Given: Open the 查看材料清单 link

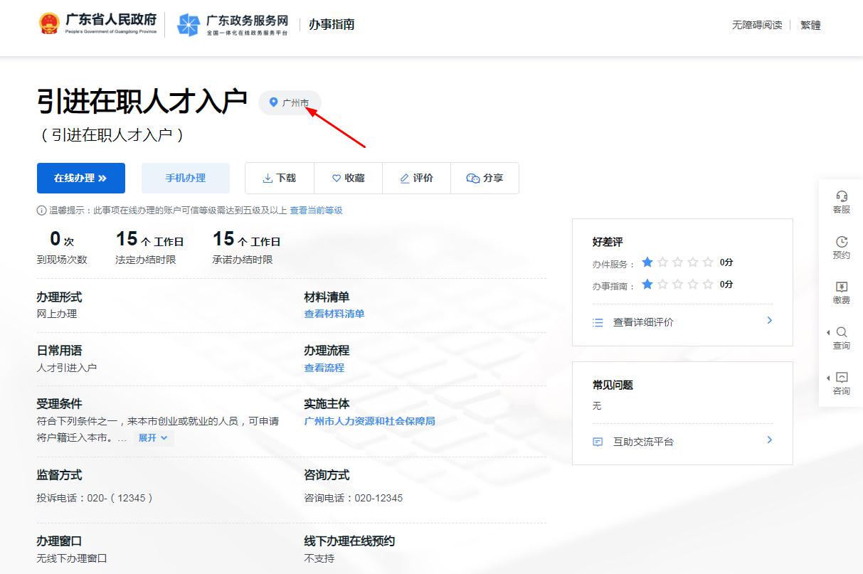Looking at the screenshot, I should click(334, 314).
